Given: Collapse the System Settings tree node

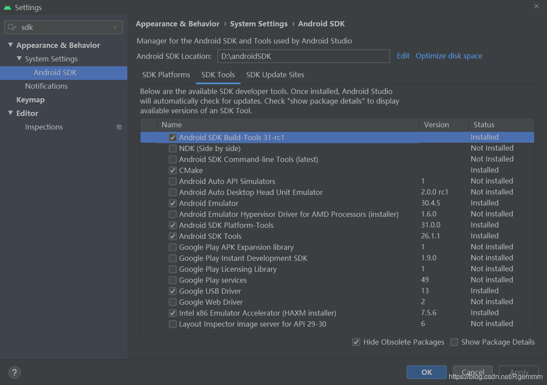Looking at the screenshot, I should click(19, 59).
